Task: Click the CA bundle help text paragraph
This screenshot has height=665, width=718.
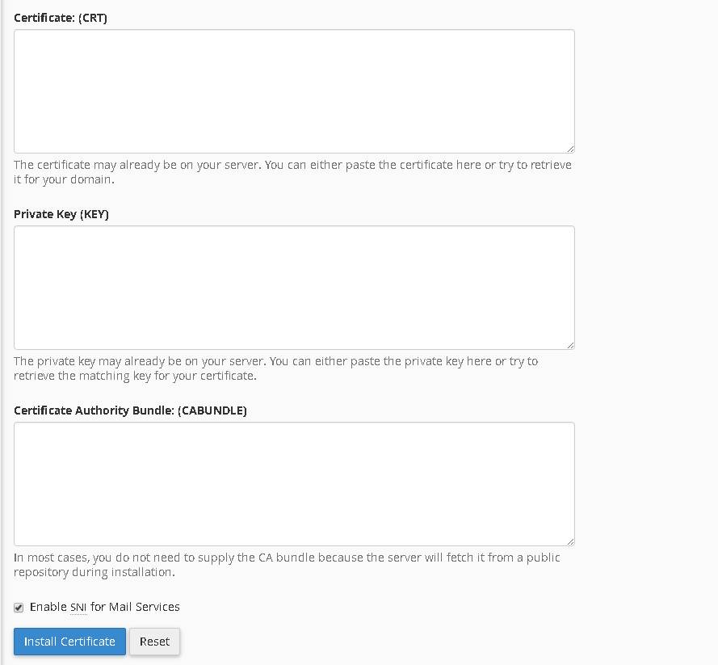Action: (x=287, y=565)
